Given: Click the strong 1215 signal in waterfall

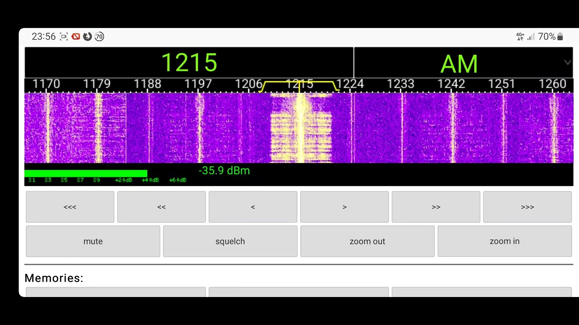Looking at the screenshot, I should click(x=301, y=128).
